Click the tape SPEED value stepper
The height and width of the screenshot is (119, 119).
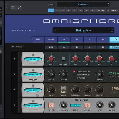click(x=80, y=105)
